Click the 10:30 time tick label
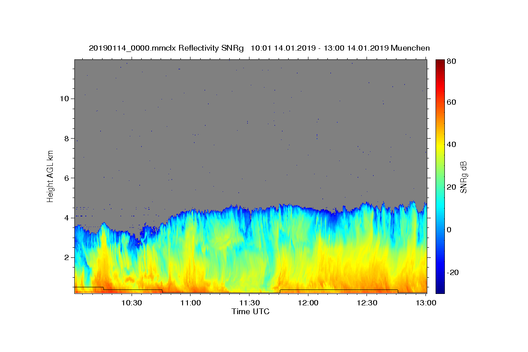The width and height of the screenshot is (528, 352). tap(131, 303)
